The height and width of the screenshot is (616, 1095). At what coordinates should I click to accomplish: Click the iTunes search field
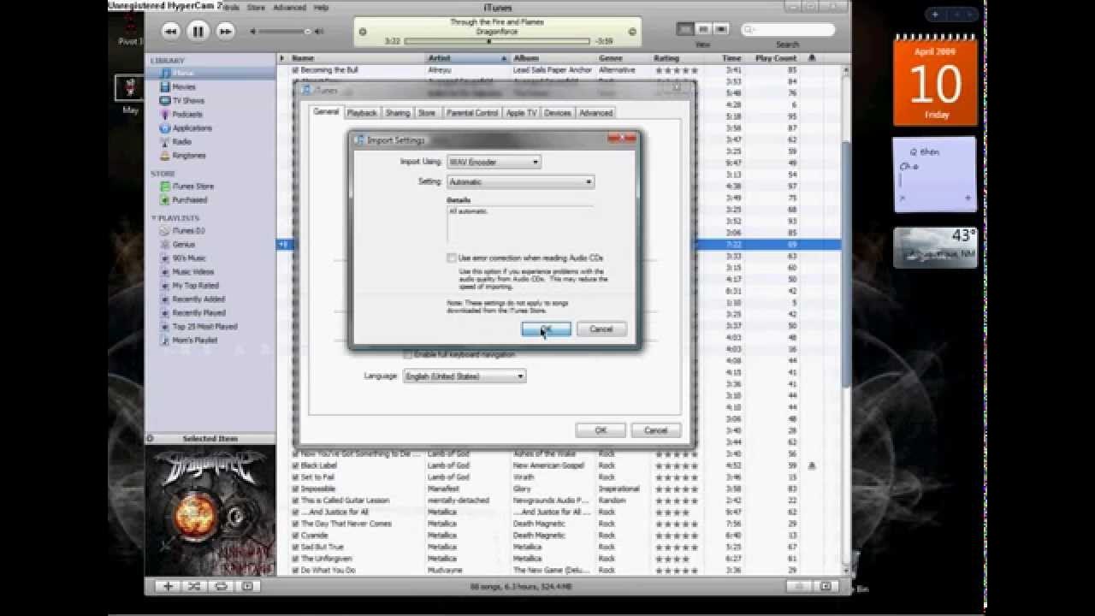coord(788,30)
